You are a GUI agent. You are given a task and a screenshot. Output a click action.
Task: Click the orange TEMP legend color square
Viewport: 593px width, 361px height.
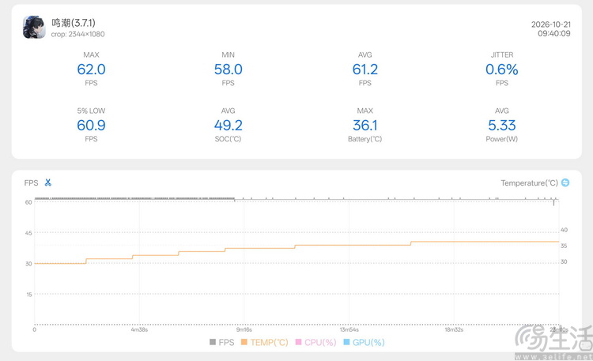pos(244,342)
